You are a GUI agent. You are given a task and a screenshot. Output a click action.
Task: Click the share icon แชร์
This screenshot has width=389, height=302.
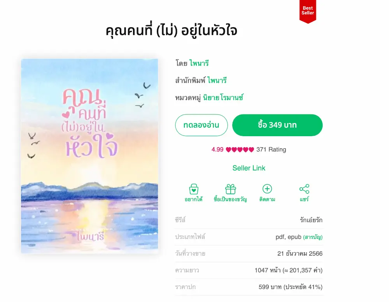(x=305, y=189)
